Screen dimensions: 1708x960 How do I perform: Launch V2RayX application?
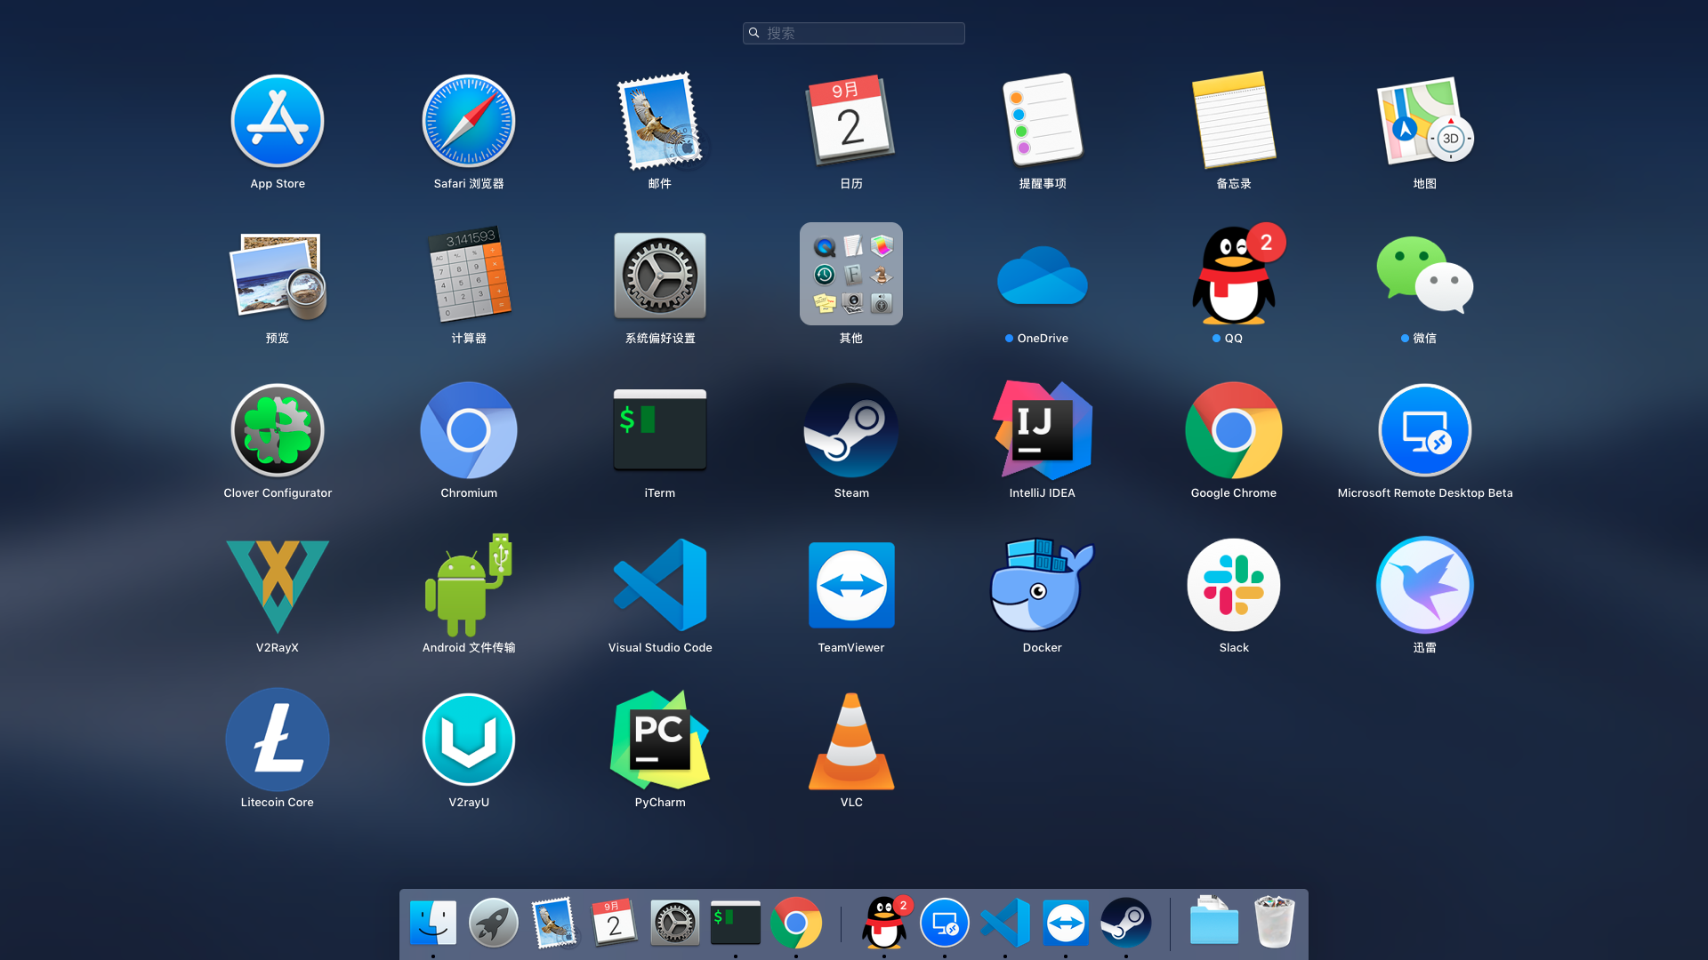pos(278,585)
